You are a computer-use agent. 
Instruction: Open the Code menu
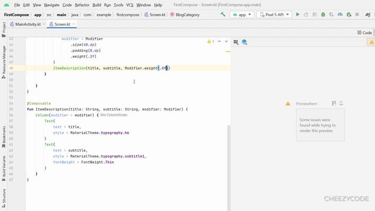coord(67,5)
